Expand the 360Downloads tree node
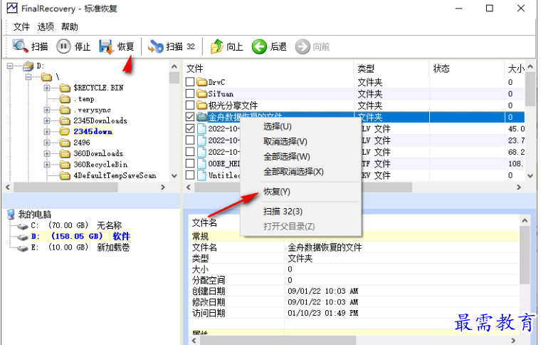Image resolution: width=541 pixels, height=345 pixels. (46, 154)
